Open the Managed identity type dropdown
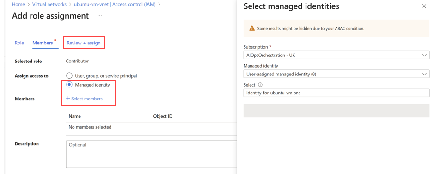The image size is (435, 174). (337, 74)
